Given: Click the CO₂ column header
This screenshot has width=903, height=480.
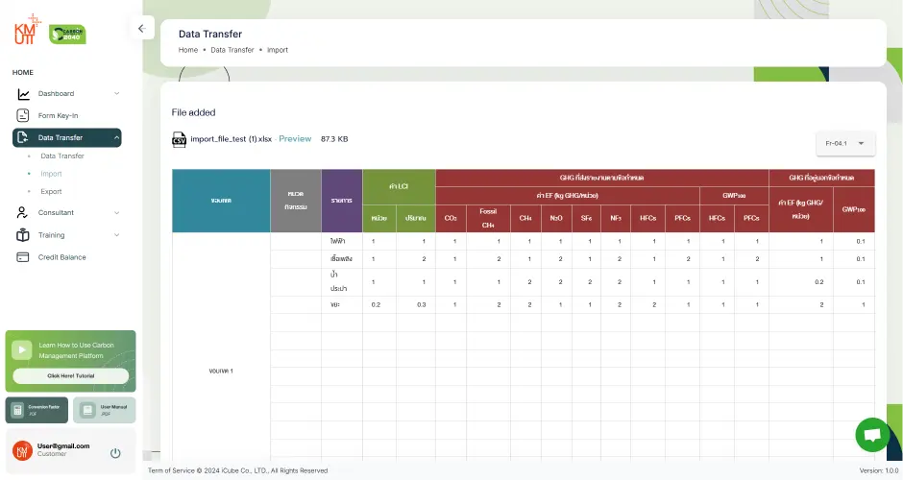Looking at the screenshot, I should coord(451,218).
